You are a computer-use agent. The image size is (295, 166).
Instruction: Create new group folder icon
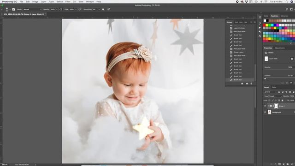click(288, 164)
